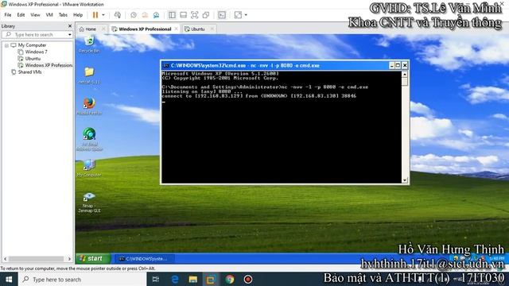
Task: Toggle the thumbnail bar view icon
Action: point(184,15)
